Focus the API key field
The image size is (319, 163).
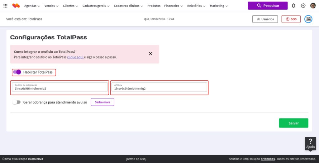click(x=159, y=87)
